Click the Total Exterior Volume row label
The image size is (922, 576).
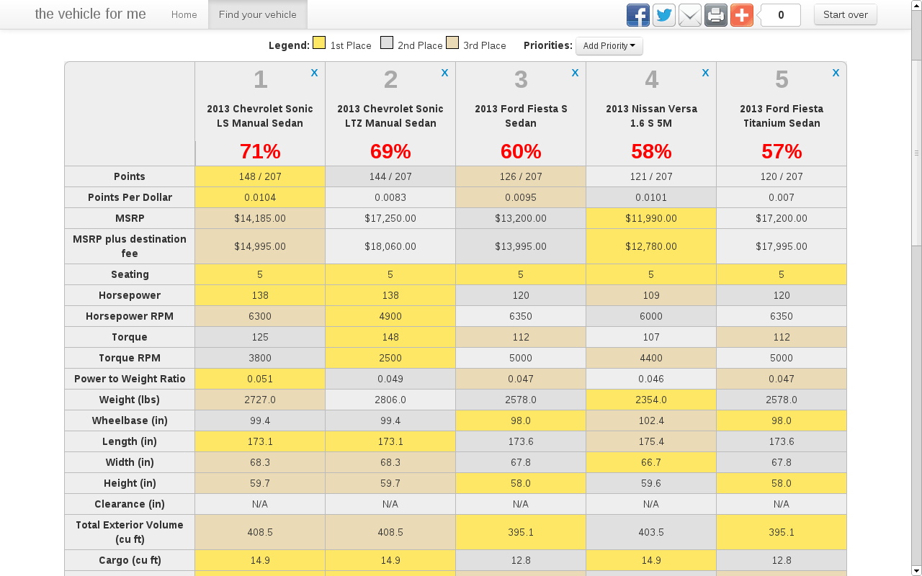130,532
